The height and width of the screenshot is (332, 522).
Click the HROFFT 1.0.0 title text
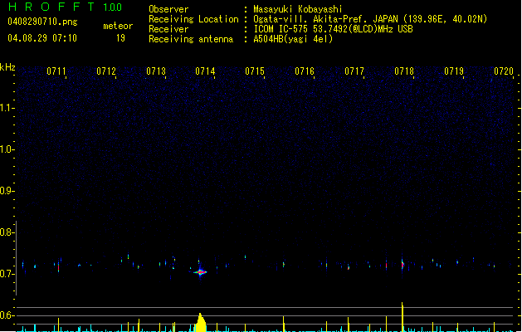pos(65,7)
